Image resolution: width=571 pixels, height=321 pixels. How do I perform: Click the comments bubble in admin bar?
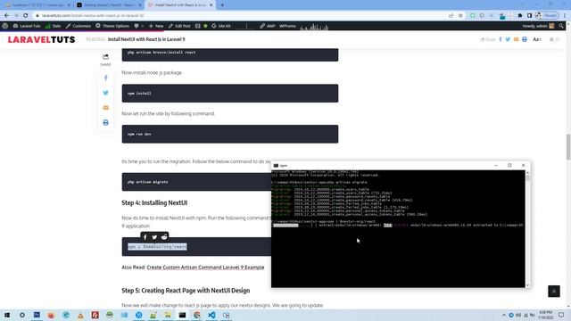[139, 26]
